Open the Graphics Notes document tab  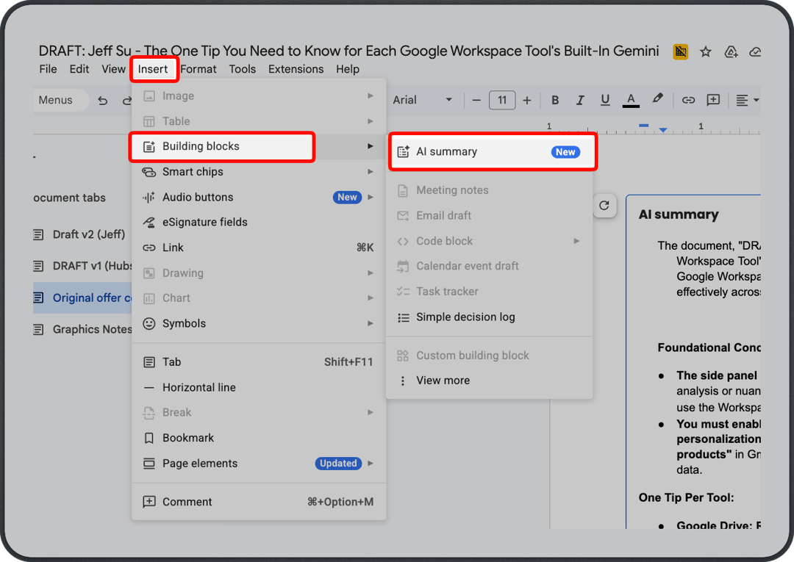82,329
